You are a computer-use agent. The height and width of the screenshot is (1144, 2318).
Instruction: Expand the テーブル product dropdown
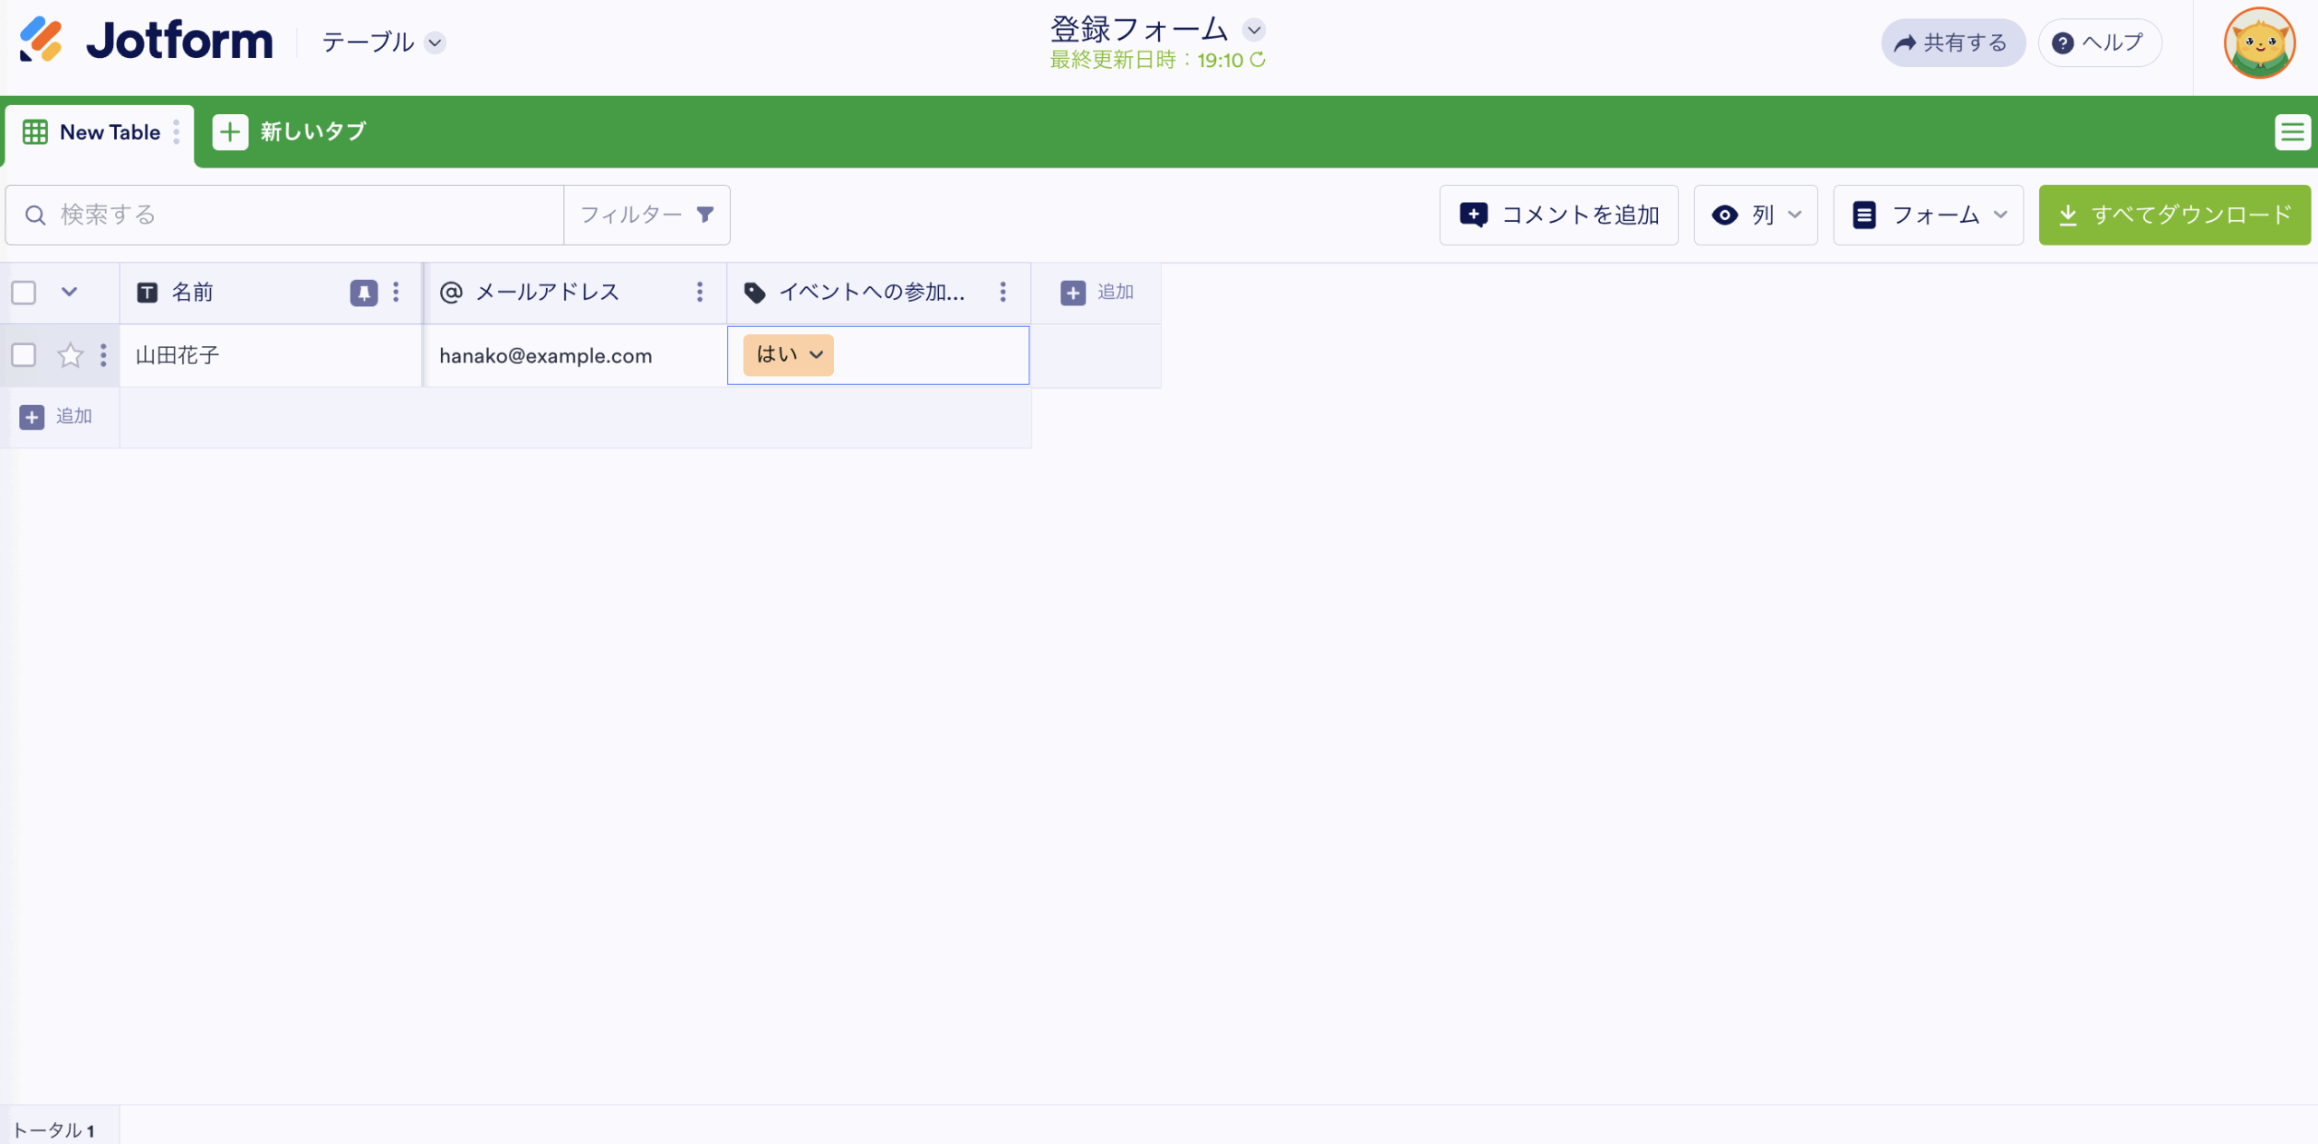(x=436, y=43)
